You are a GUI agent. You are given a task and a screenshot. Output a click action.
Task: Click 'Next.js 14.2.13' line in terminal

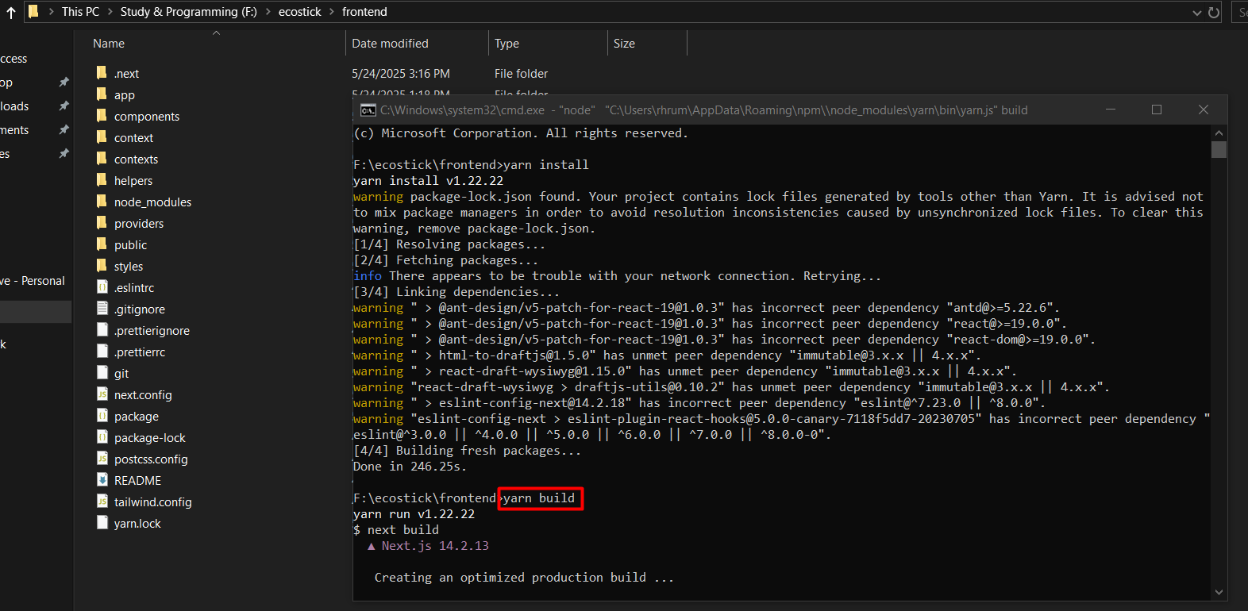coord(435,546)
